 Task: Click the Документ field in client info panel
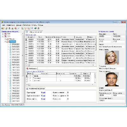[x=105, y=36]
